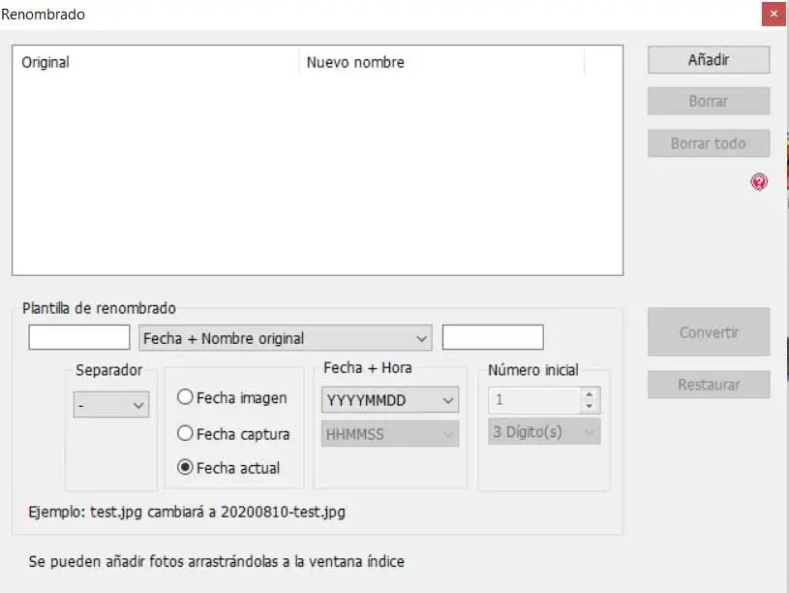Image resolution: width=789 pixels, height=593 pixels.
Task: Click the Convertir button
Action: [709, 332]
